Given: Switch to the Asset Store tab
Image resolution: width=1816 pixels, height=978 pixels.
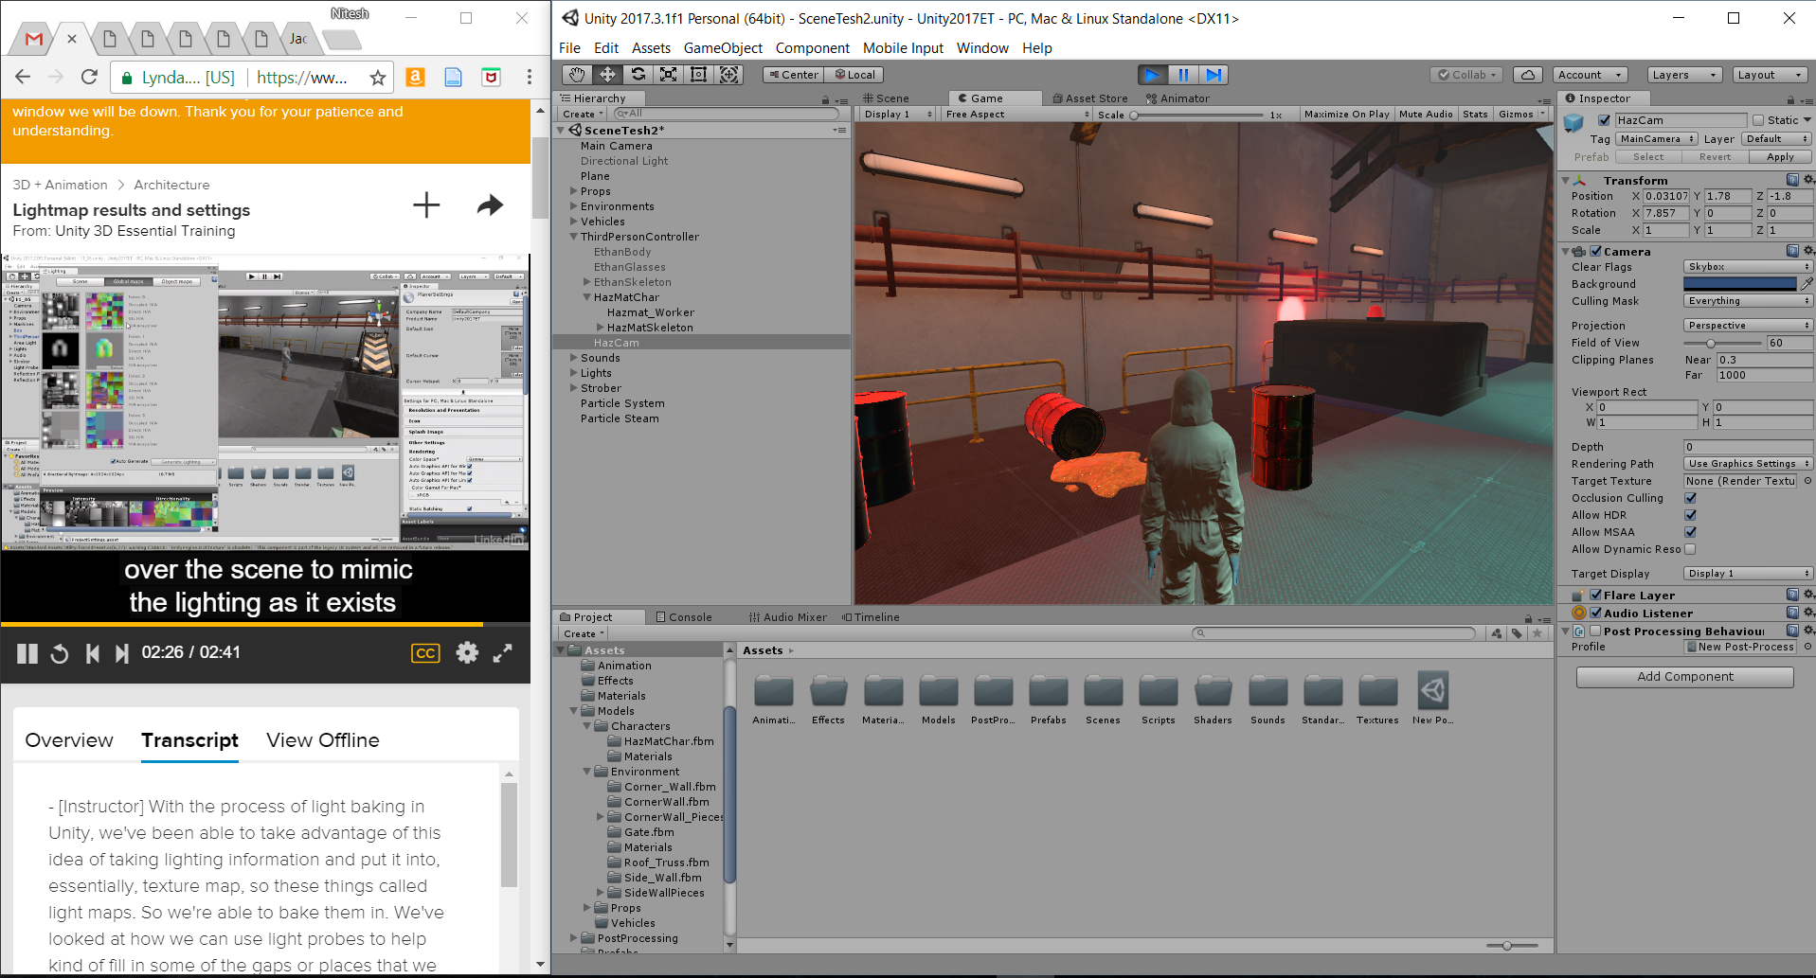Looking at the screenshot, I should [x=1090, y=98].
